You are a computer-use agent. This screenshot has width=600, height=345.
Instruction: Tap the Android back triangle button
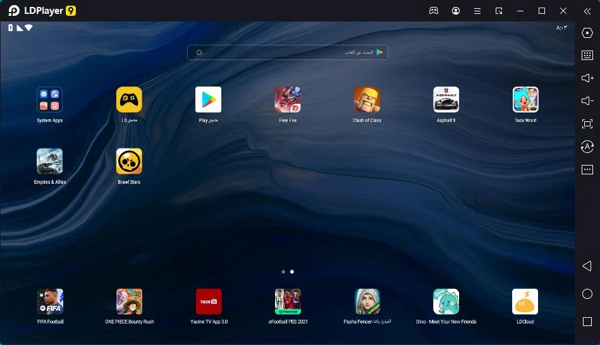[x=587, y=266]
